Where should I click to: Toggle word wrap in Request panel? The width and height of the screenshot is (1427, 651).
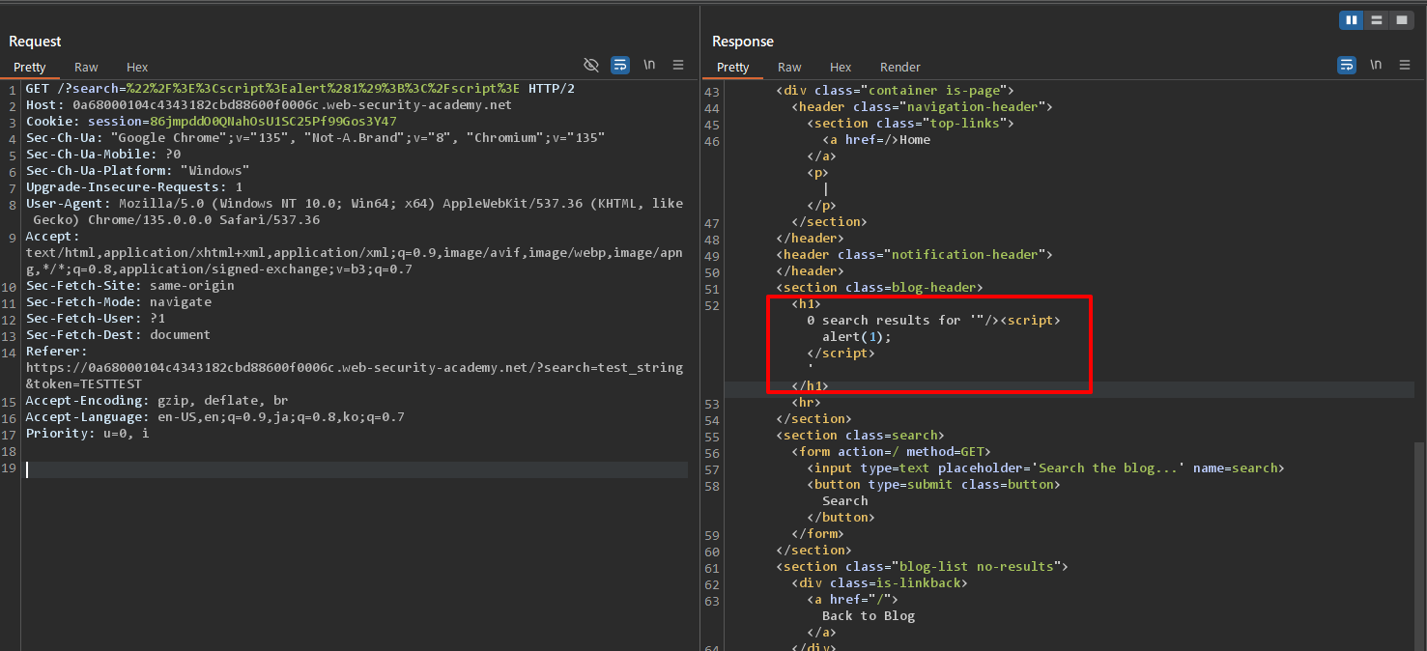620,65
